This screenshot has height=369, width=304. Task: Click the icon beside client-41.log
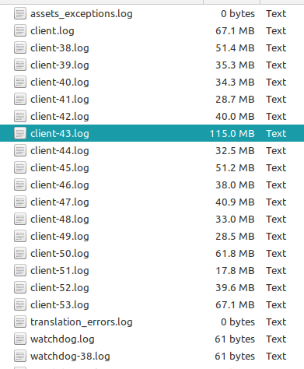20,99
